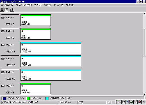Open the ツール(T) menu
The height and width of the screenshot is (105, 146).
click(x=38, y=5)
